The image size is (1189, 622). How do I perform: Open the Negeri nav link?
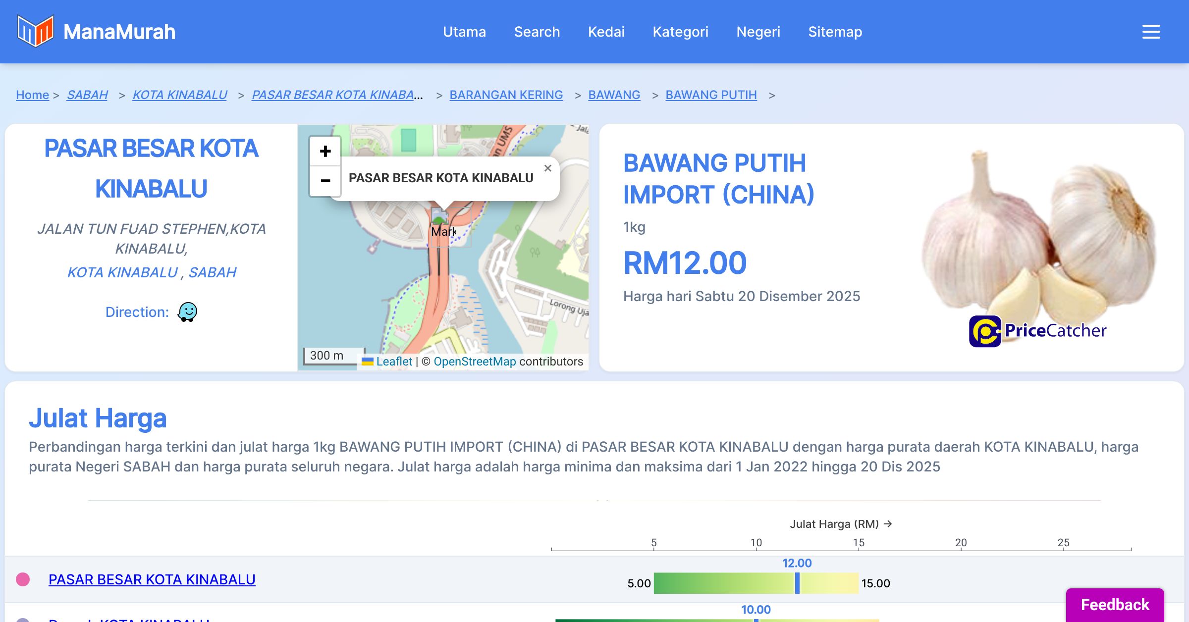(758, 32)
